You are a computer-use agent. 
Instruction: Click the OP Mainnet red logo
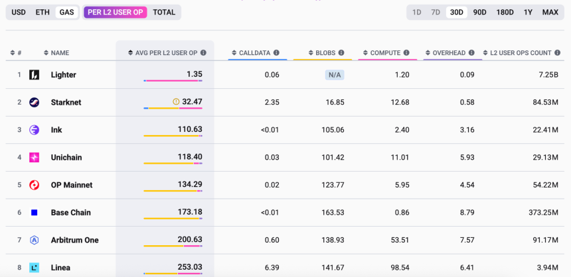pos(35,185)
